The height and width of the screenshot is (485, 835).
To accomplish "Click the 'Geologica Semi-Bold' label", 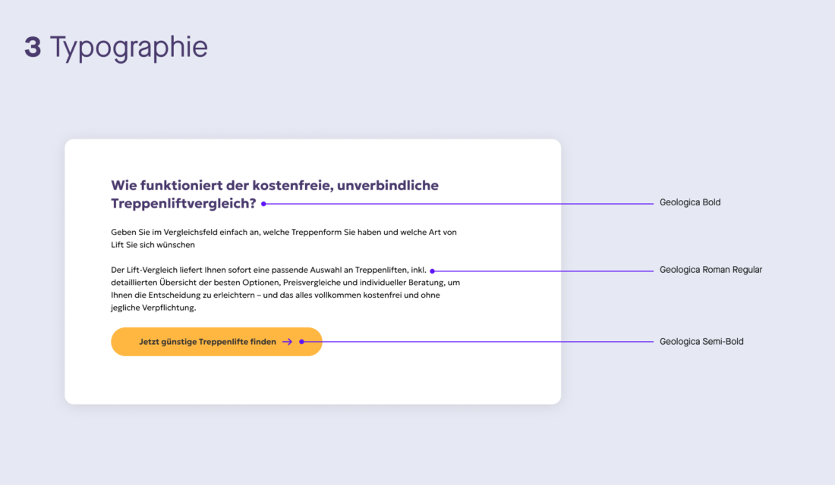I will pyautogui.click(x=701, y=342).
